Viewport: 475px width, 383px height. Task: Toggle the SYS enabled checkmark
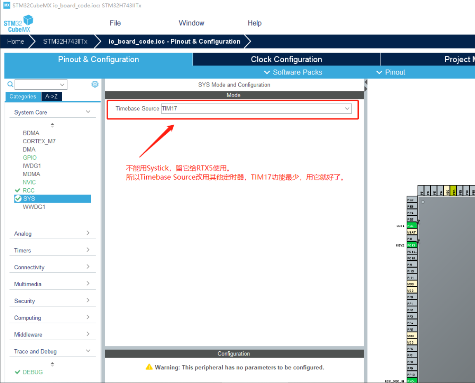pyautogui.click(x=18, y=199)
